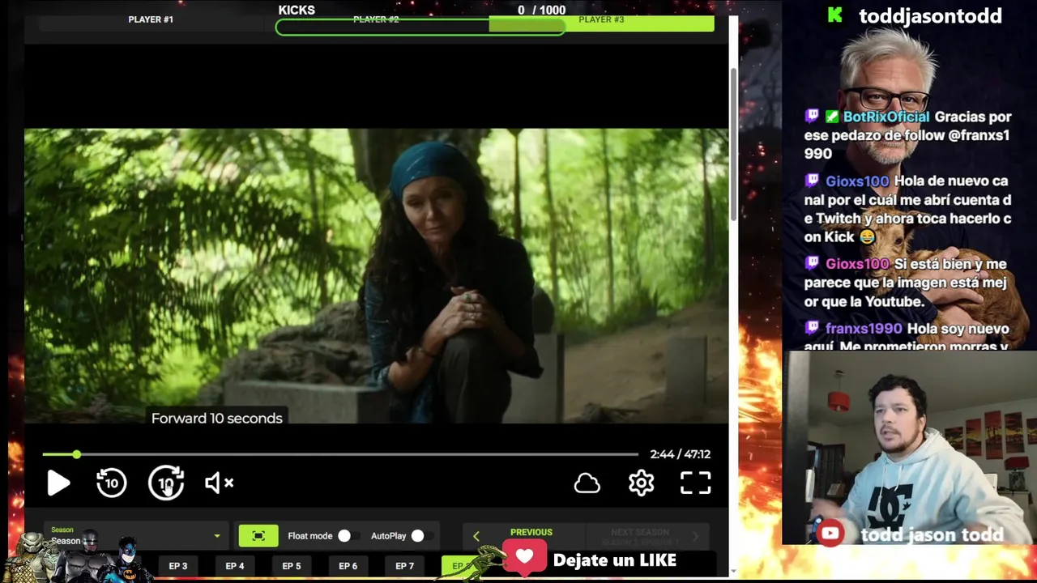This screenshot has width=1037, height=583.
Task: Click the 2:44 / 47:12 time display
Action: click(x=681, y=454)
